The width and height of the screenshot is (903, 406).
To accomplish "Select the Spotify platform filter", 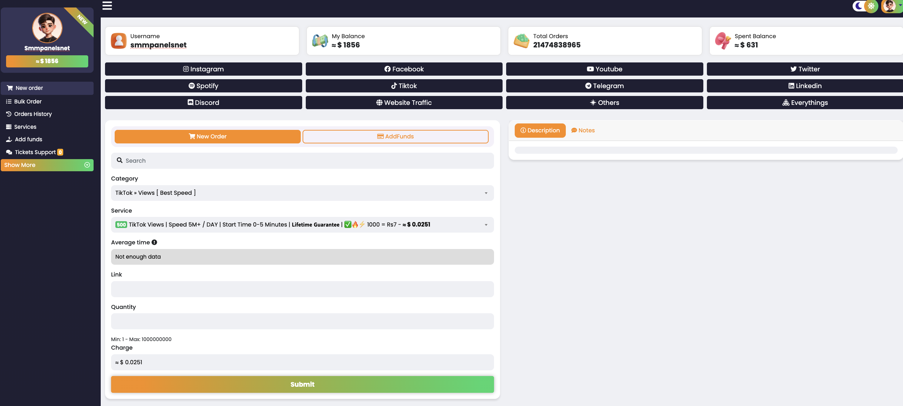I will coord(203,86).
